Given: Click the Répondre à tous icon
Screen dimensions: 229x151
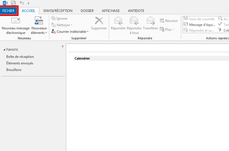Looking at the screenshot, I should (134, 21).
